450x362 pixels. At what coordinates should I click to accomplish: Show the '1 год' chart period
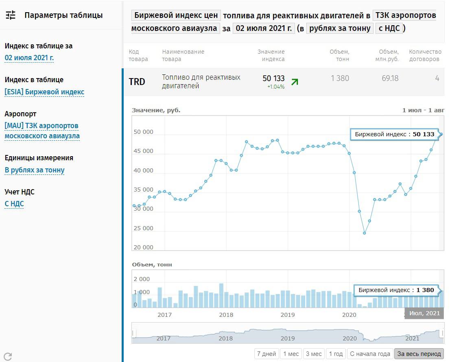coord(336,354)
